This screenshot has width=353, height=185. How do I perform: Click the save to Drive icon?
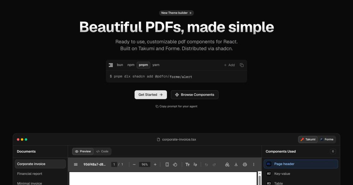pyautogui.click(x=227, y=165)
